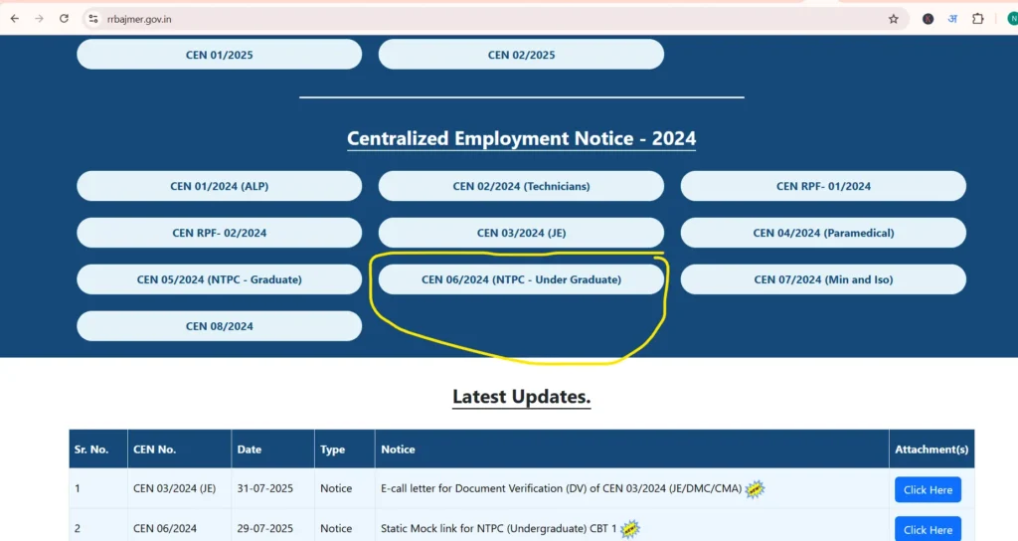Open CEN 02/2024 (Technicians)
The image size is (1018, 541).
tap(521, 186)
